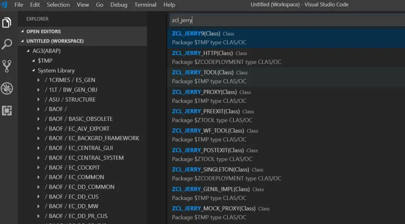The width and height of the screenshot is (405, 224).
Task: Select / BAOF / EC_DD_MW tree row
Action: tap(82, 206)
